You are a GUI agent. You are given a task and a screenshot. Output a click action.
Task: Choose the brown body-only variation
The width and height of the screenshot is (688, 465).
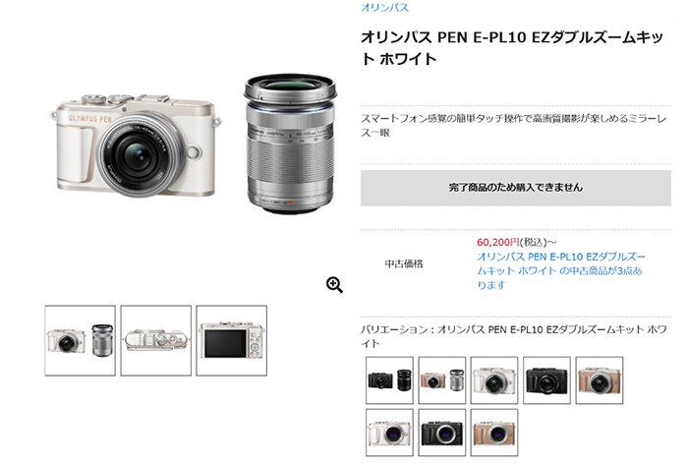[494, 433]
